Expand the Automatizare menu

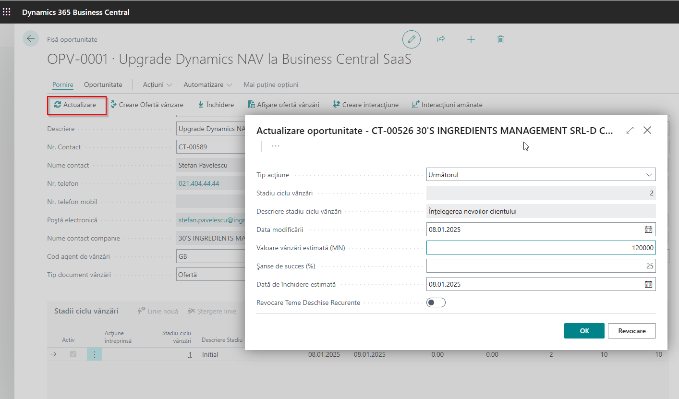[208, 85]
